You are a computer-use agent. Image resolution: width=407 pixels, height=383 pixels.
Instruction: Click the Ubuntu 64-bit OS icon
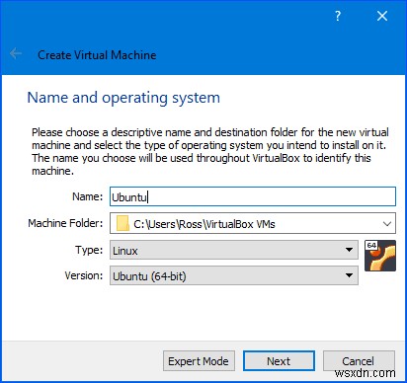pyautogui.click(x=380, y=256)
